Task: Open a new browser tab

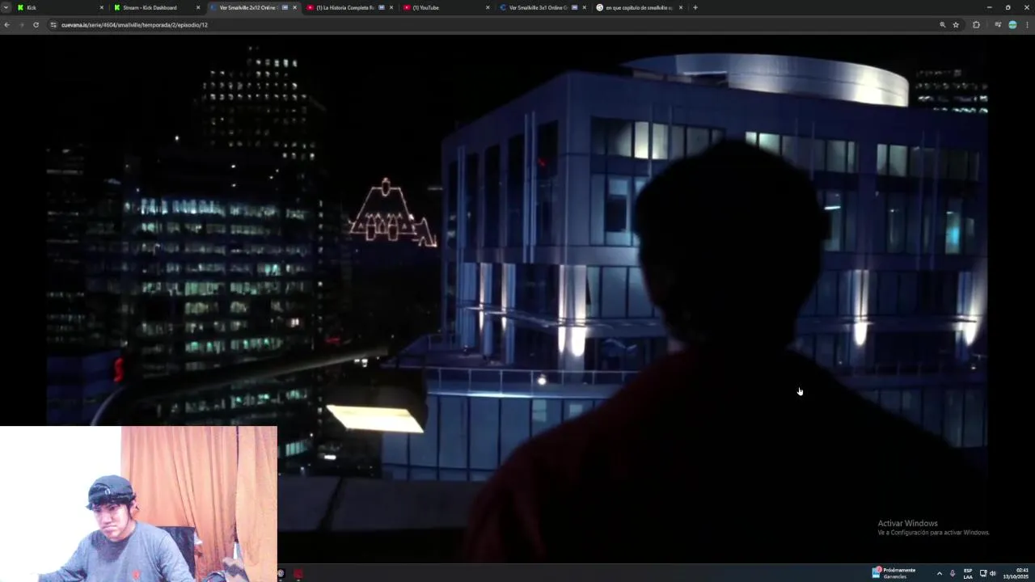Action: point(695,7)
